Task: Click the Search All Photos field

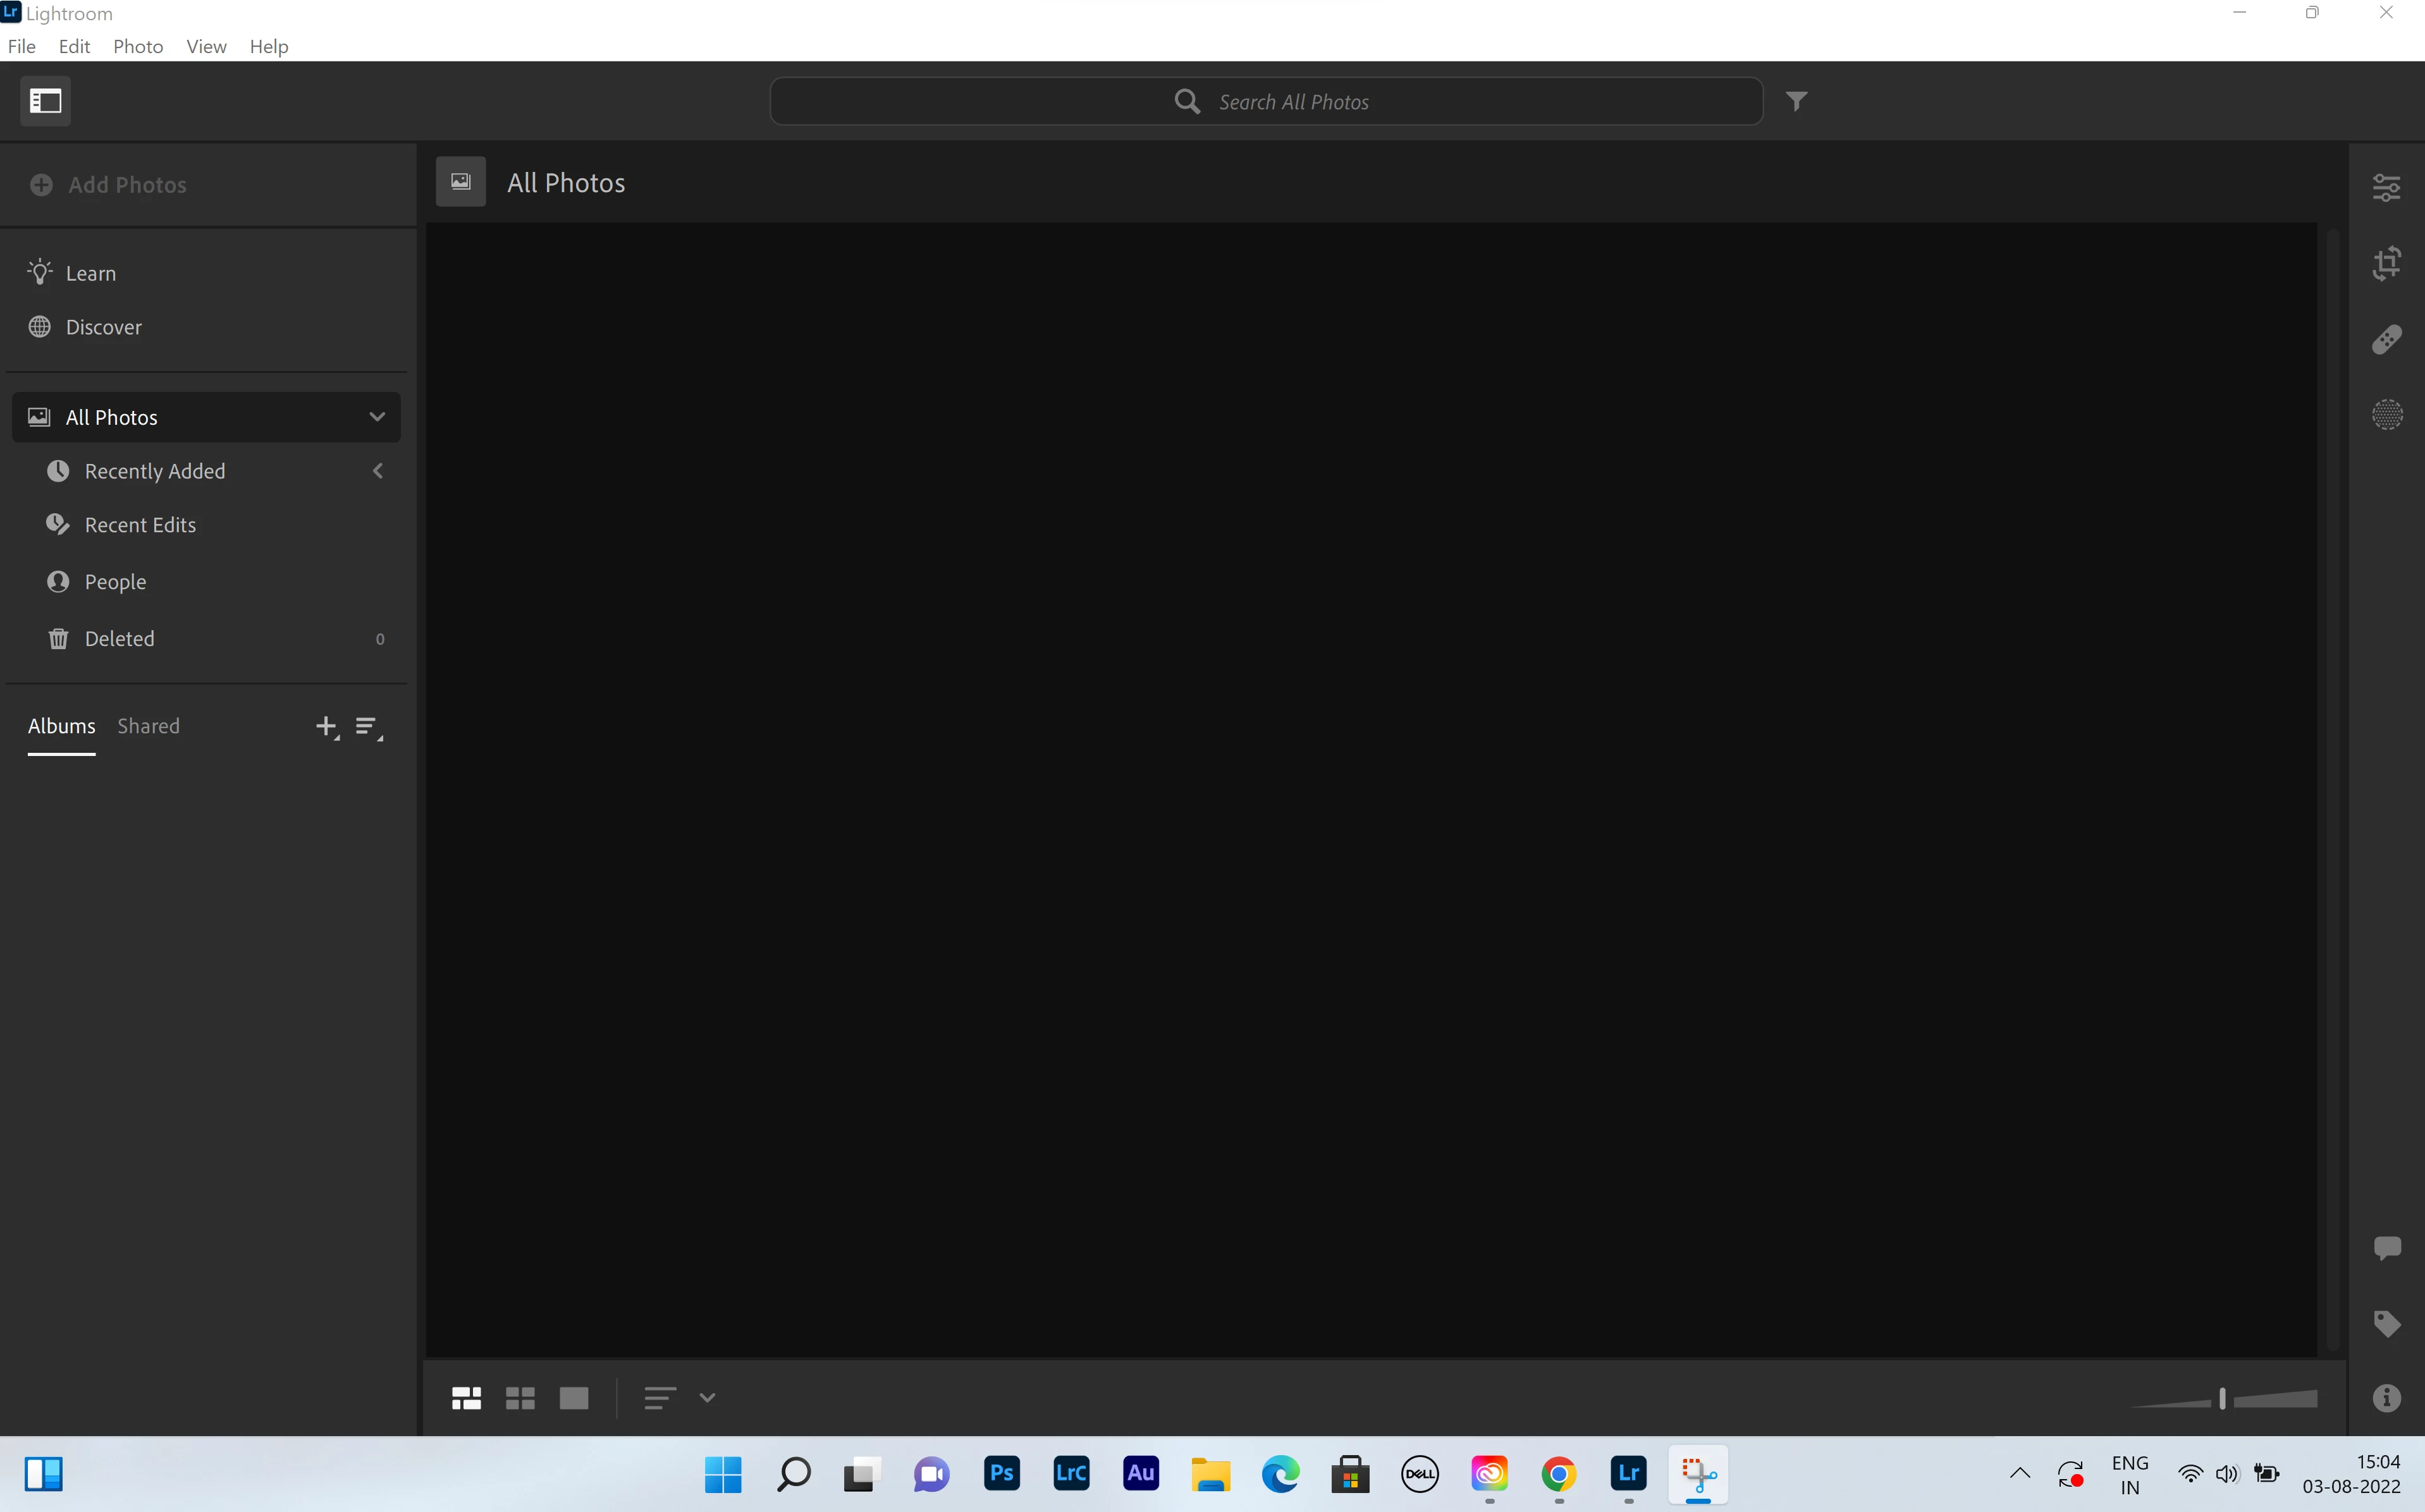Action: click(1292, 102)
